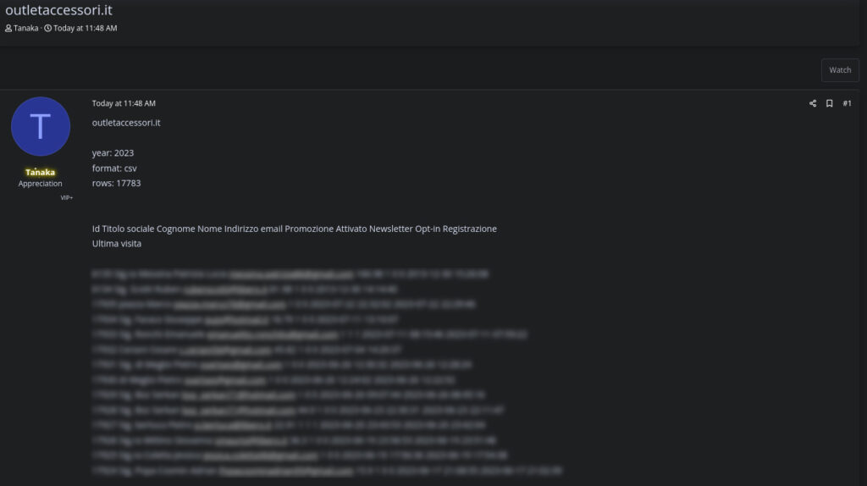867x486 pixels.
Task: Click the user icon beside the thread author
Action: pyautogui.click(x=8, y=28)
